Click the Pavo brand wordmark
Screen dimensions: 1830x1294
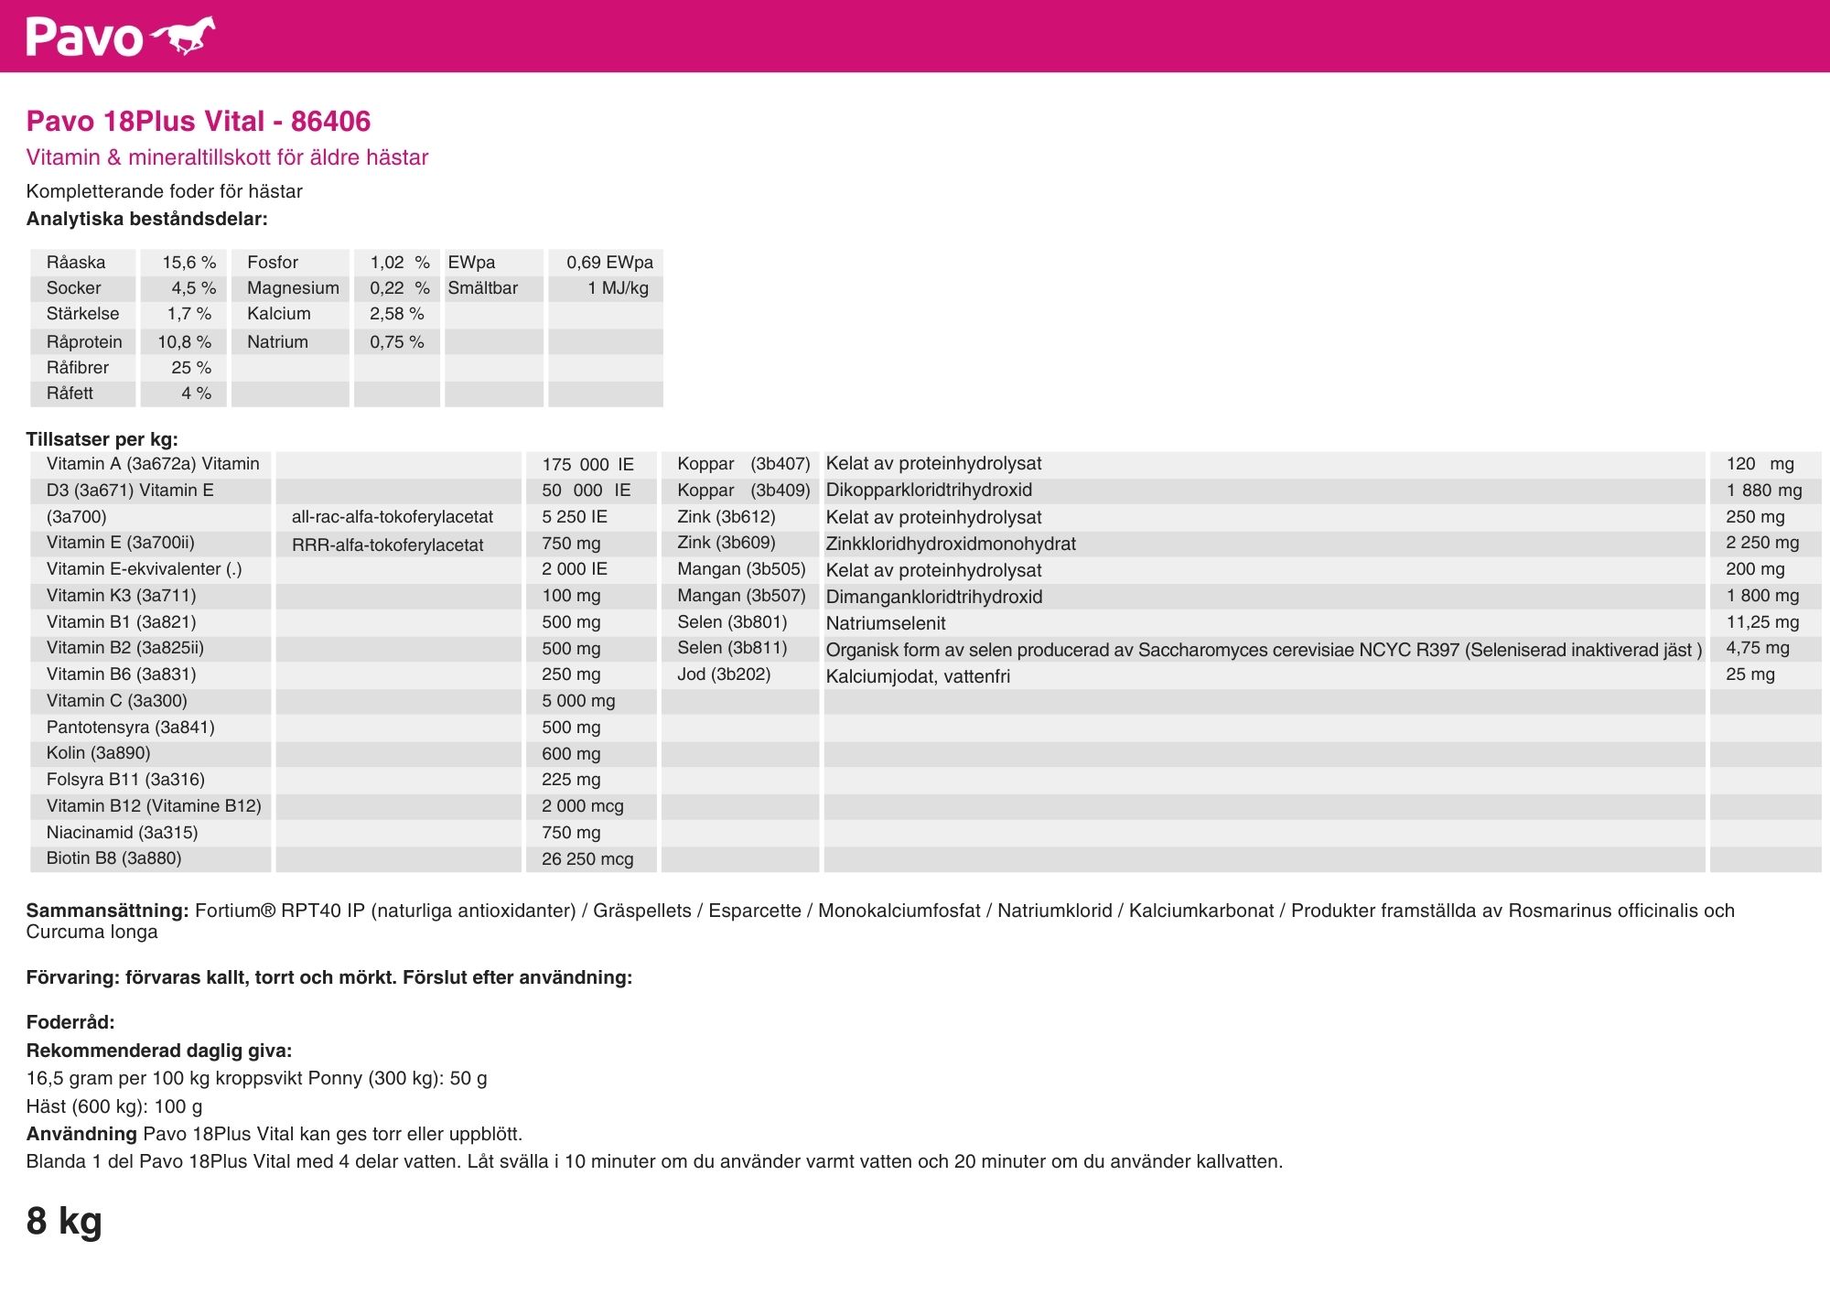84,38
